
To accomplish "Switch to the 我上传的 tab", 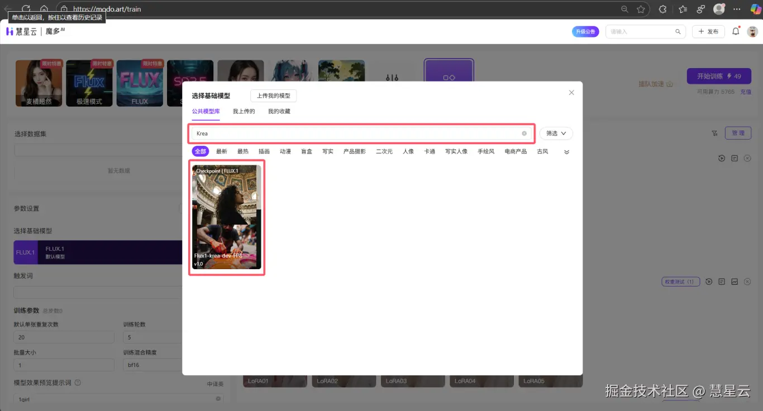I will pos(243,111).
